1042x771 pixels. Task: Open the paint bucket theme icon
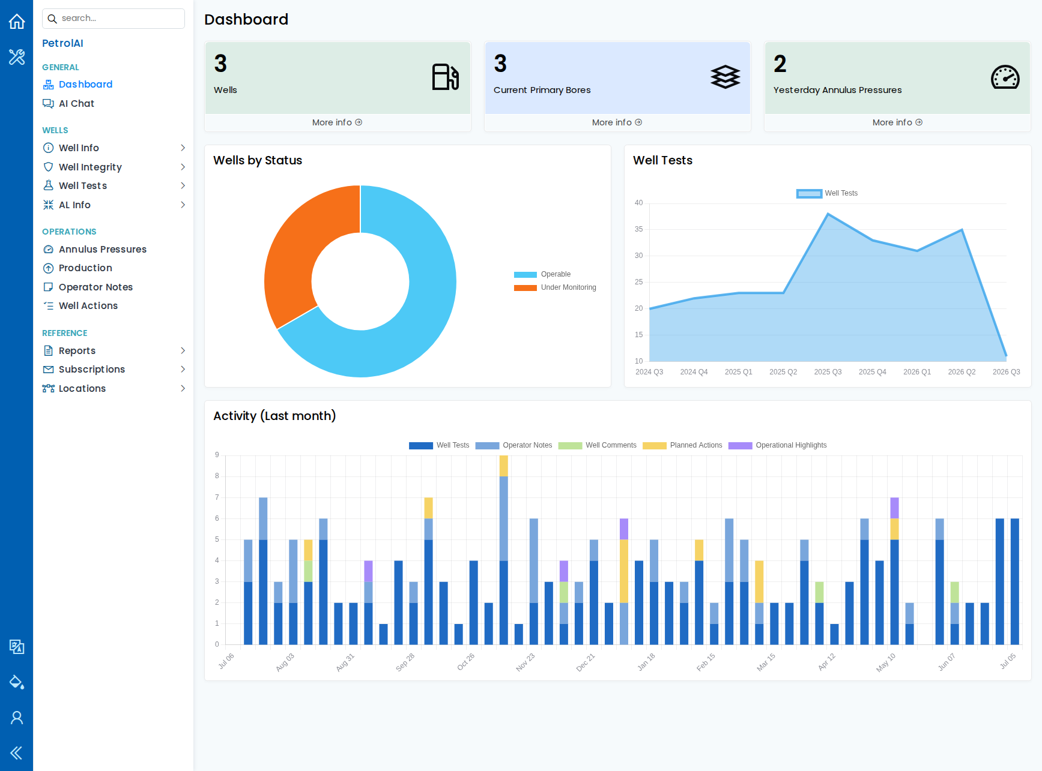point(17,682)
